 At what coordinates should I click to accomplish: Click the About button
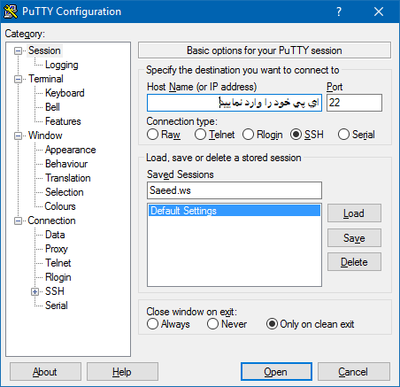pyautogui.click(x=45, y=372)
